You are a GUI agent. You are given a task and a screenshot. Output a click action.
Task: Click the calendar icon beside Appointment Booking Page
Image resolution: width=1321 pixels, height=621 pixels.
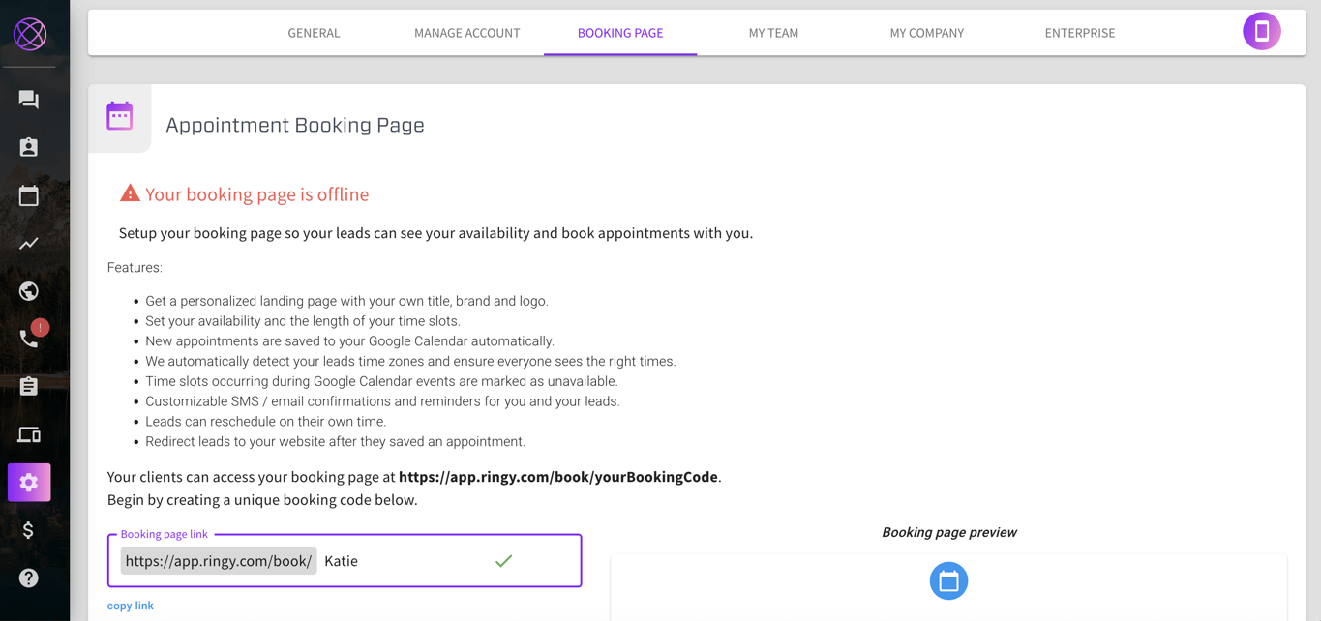(x=119, y=115)
